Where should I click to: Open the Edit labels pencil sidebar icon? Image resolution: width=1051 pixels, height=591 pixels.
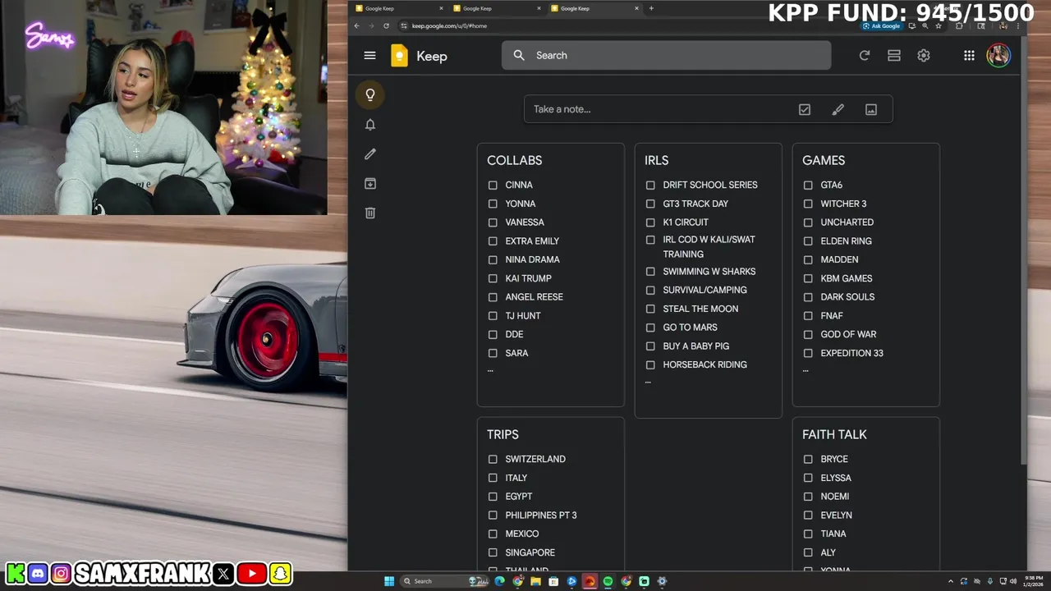tap(370, 153)
